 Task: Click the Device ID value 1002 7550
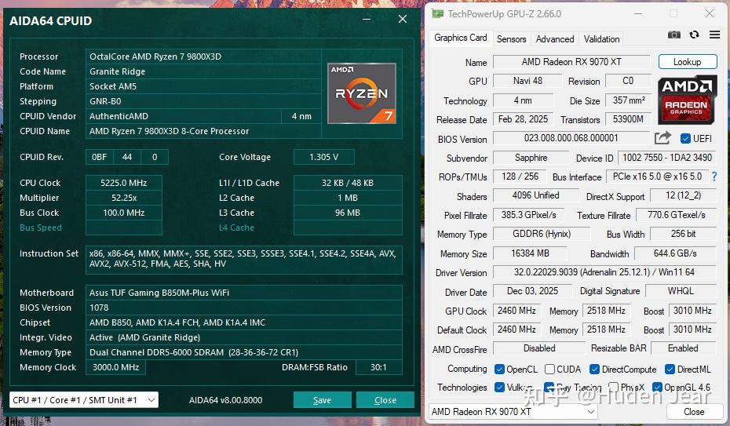coord(667,158)
